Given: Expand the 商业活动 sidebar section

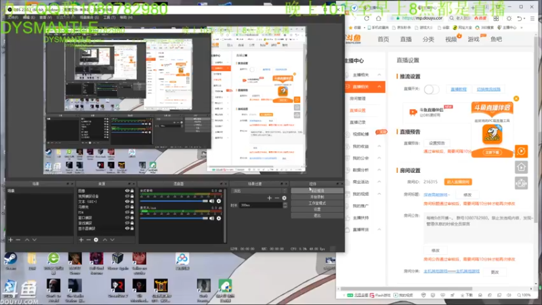Looking at the screenshot, I should (x=379, y=182).
